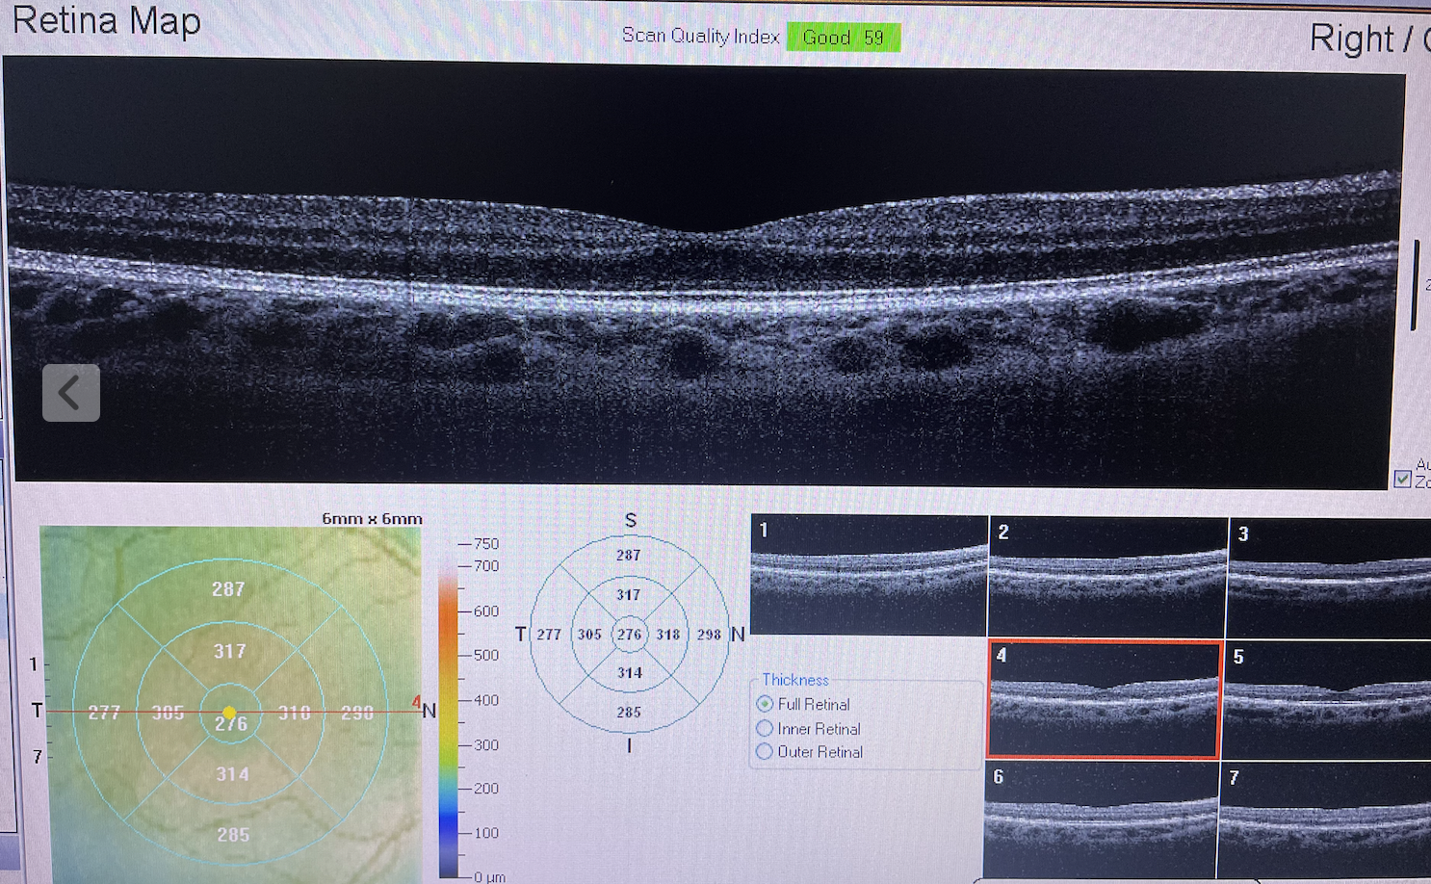Click scan line label 1 left of fundus map

(34, 663)
